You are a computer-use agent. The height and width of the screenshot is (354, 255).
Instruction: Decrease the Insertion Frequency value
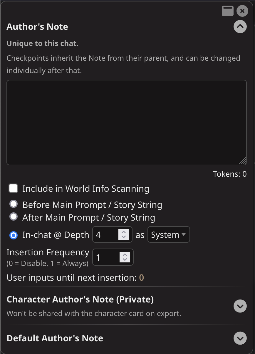(125, 260)
